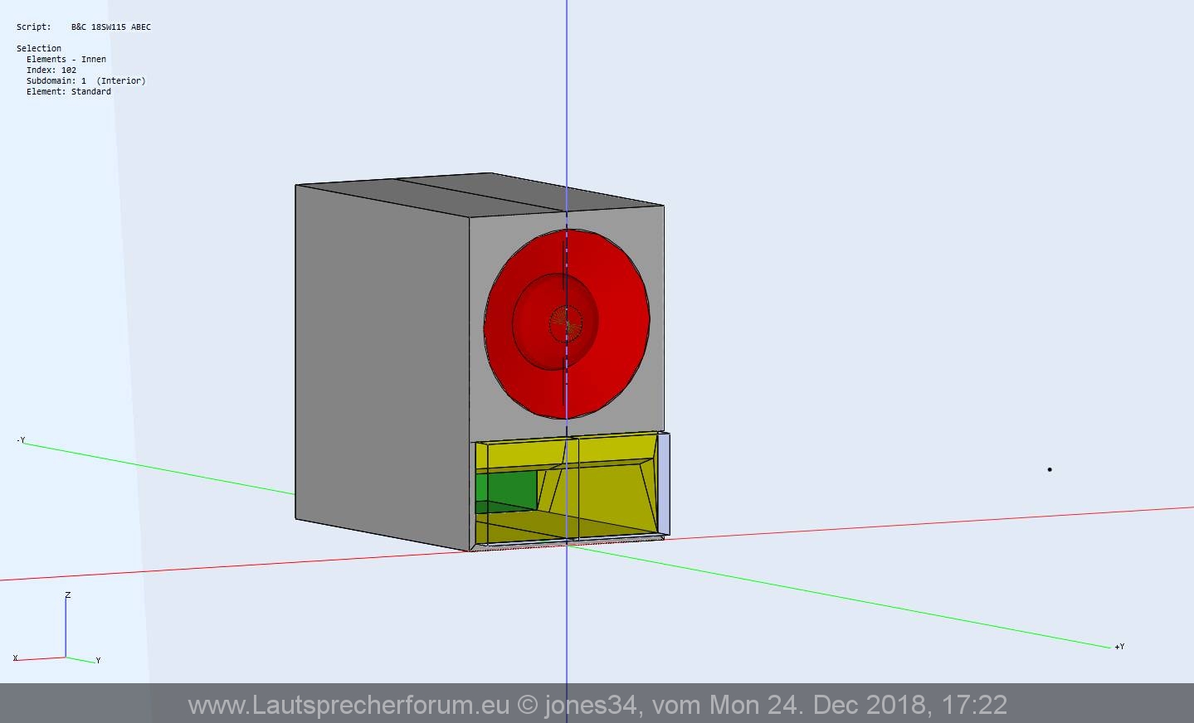The width and height of the screenshot is (1194, 723).
Task: Click the -Y axis label
Action: pyautogui.click(x=21, y=439)
